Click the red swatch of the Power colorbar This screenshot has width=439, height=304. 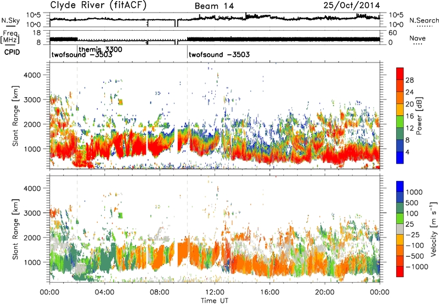click(400, 74)
